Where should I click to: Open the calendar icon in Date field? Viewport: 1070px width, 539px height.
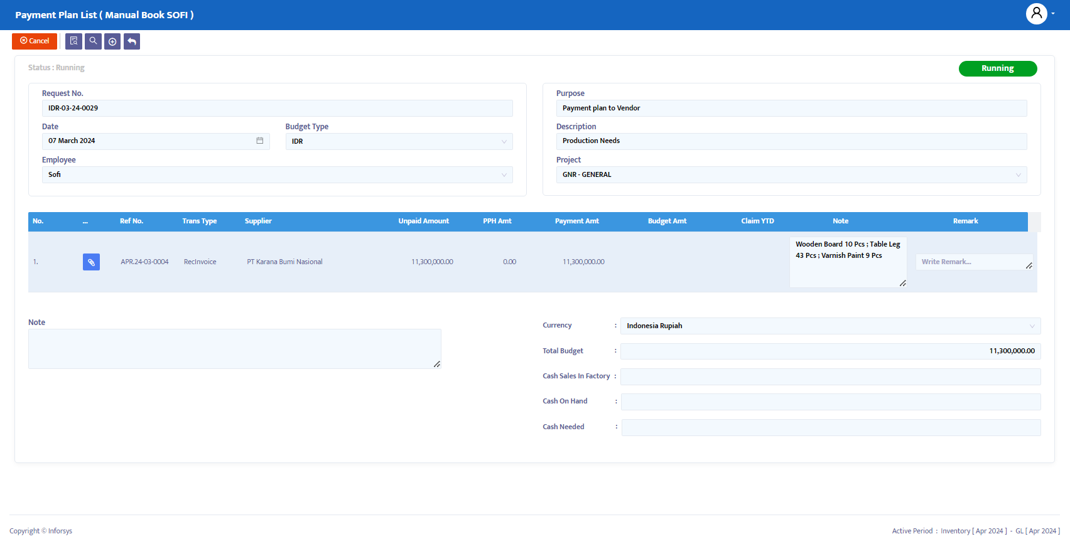[260, 141]
